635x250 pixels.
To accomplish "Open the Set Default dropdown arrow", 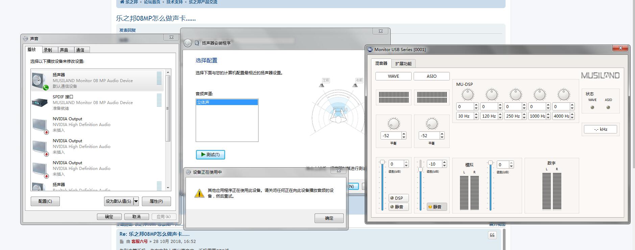I will (136, 201).
